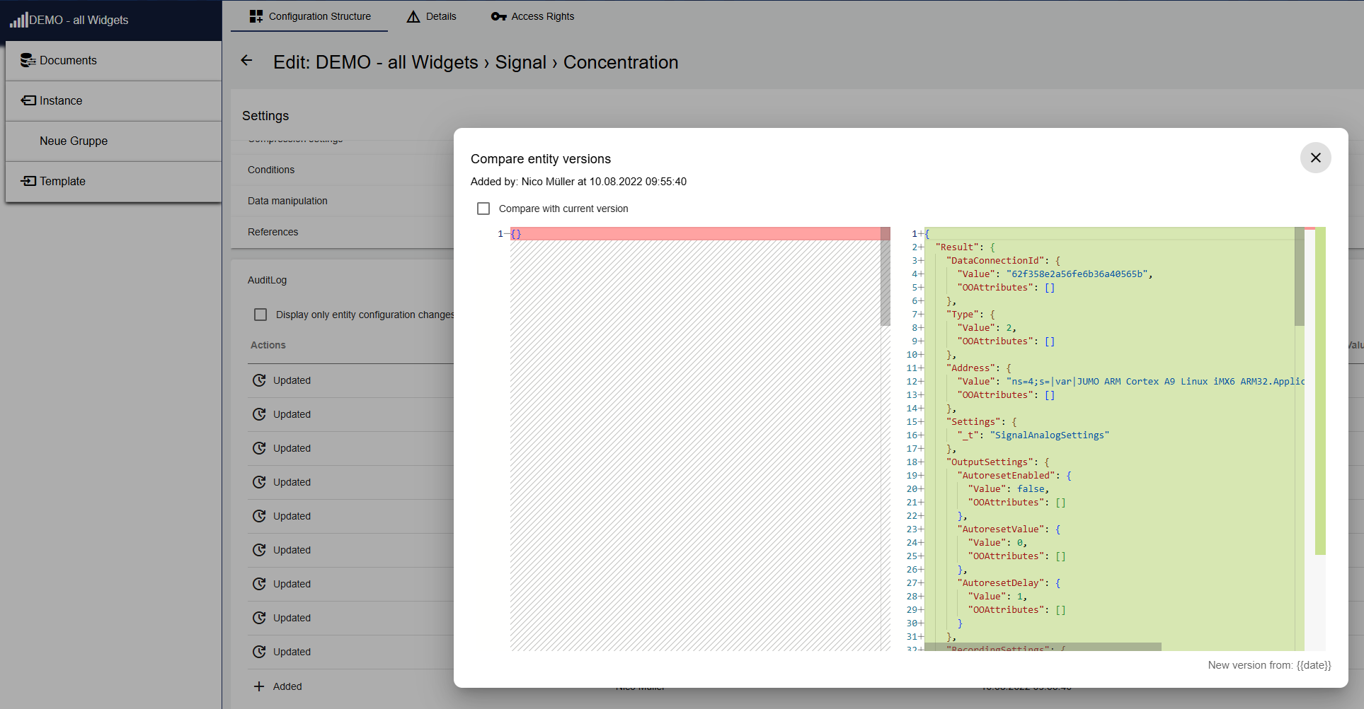The height and width of the screenshot is (709, 1364).
Task: Click the Template icon in sidebar
Action: coord(28,181)
